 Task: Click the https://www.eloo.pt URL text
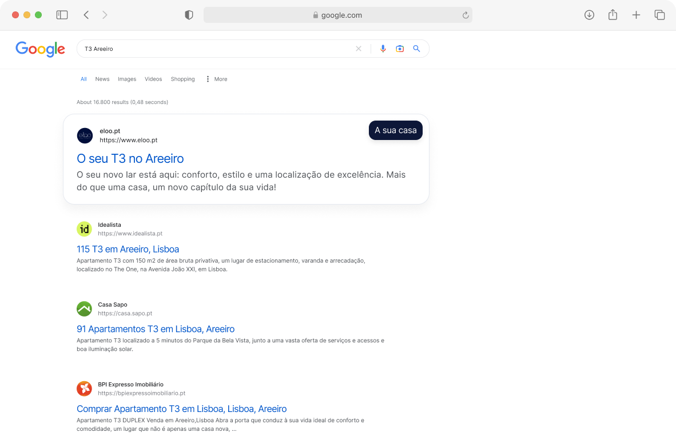(129, 140)
